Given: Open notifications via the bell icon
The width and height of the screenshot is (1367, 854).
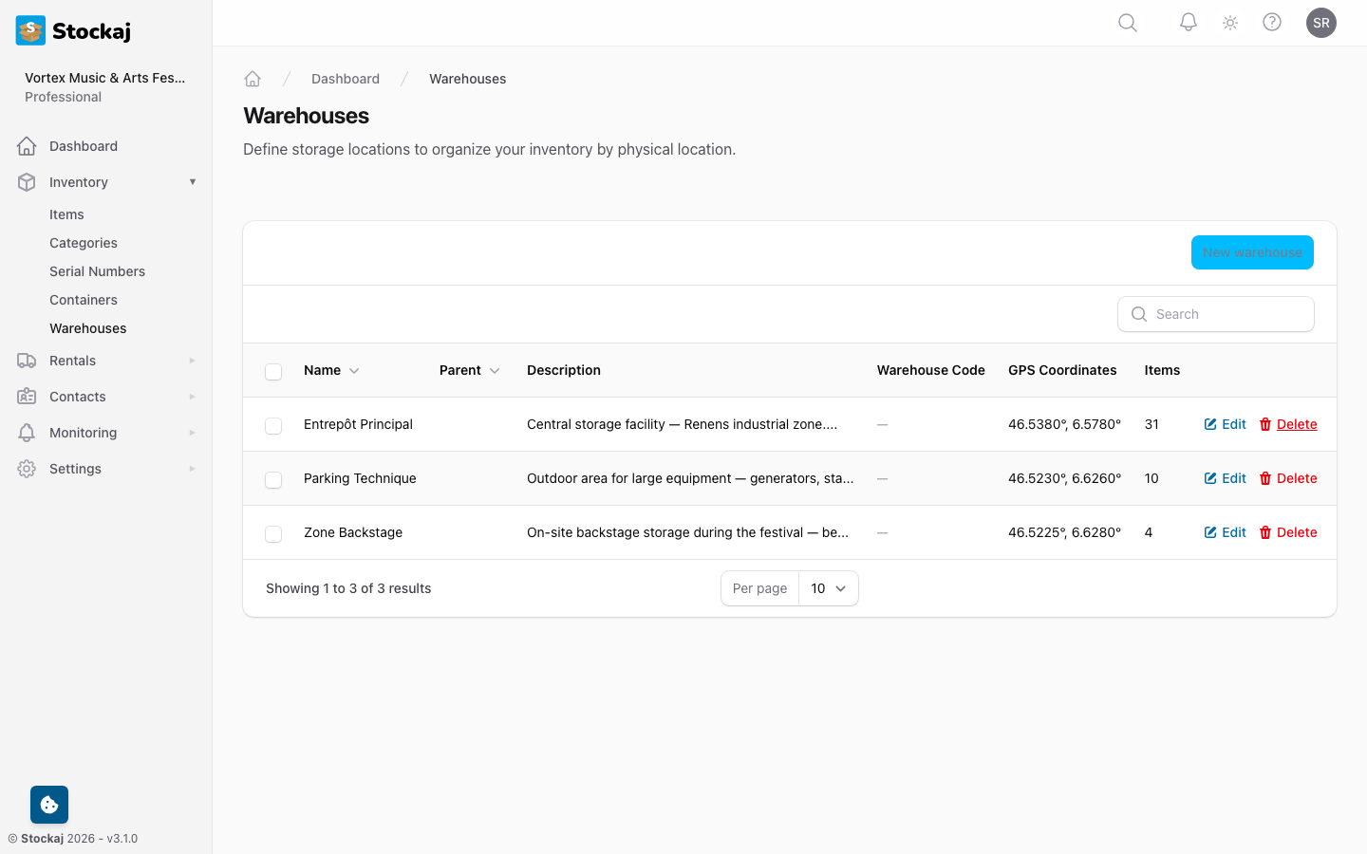Looking at the screenshot, I should point(1188,23).
